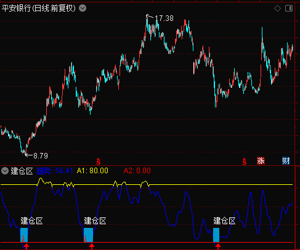Click the diamond icon at top right
Viewport: 300px width, 250px height.
point(277,9)
